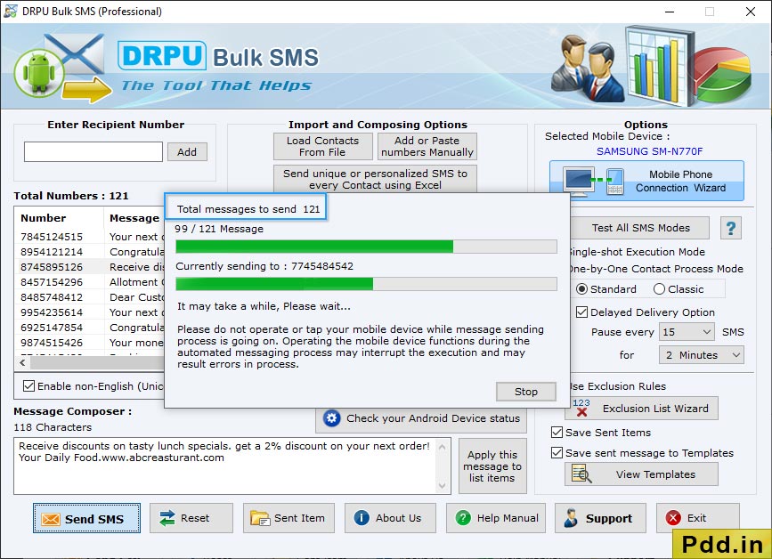
Task: Click the red Exit icon
Action: (673, 518)
